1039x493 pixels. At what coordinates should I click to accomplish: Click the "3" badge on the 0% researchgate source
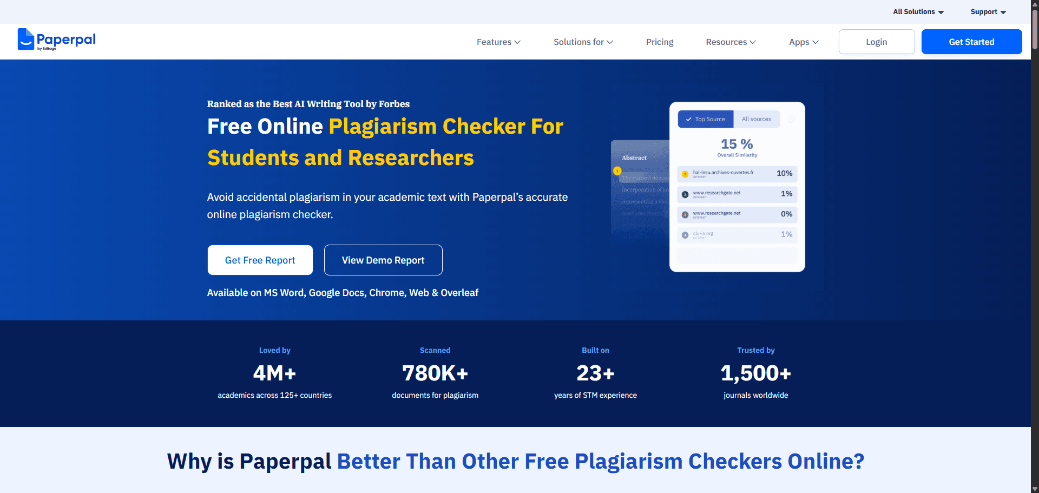pyautogui.click(x=685, y=214)
